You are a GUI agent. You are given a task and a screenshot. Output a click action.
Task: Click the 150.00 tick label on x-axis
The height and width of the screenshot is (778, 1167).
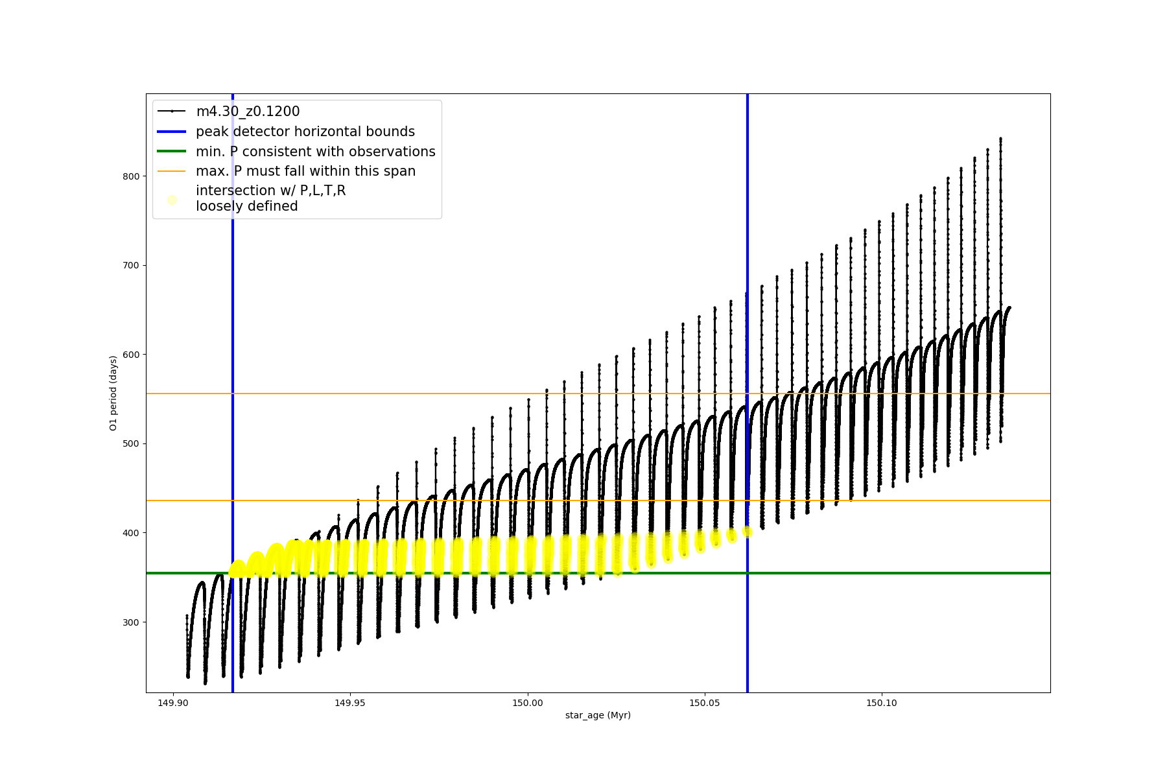527,703
